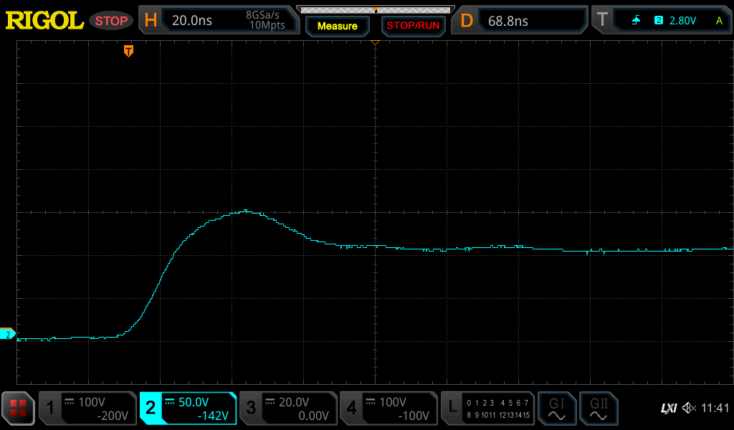The height and width of the screenshot is (430, 734).
Task: Toggle channel 1 on
Action: (x=51, y=408)
